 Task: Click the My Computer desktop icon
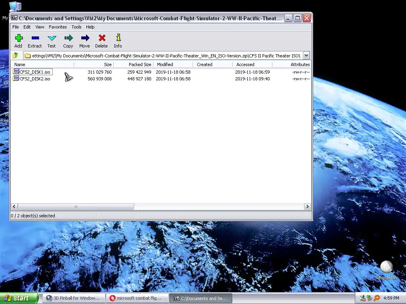(x=15, y=6)
